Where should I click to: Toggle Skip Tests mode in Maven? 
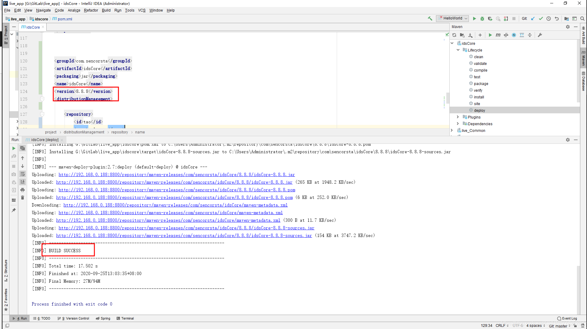tap(514, 35)
